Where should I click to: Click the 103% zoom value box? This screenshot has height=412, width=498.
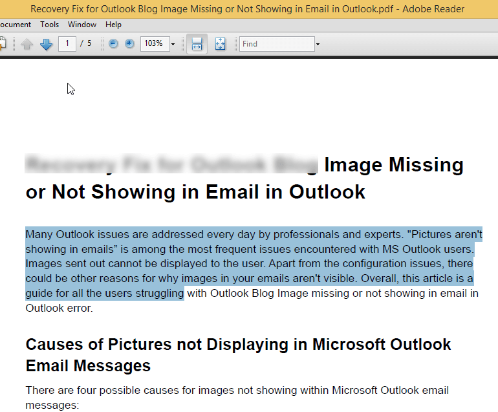(155, 44)
